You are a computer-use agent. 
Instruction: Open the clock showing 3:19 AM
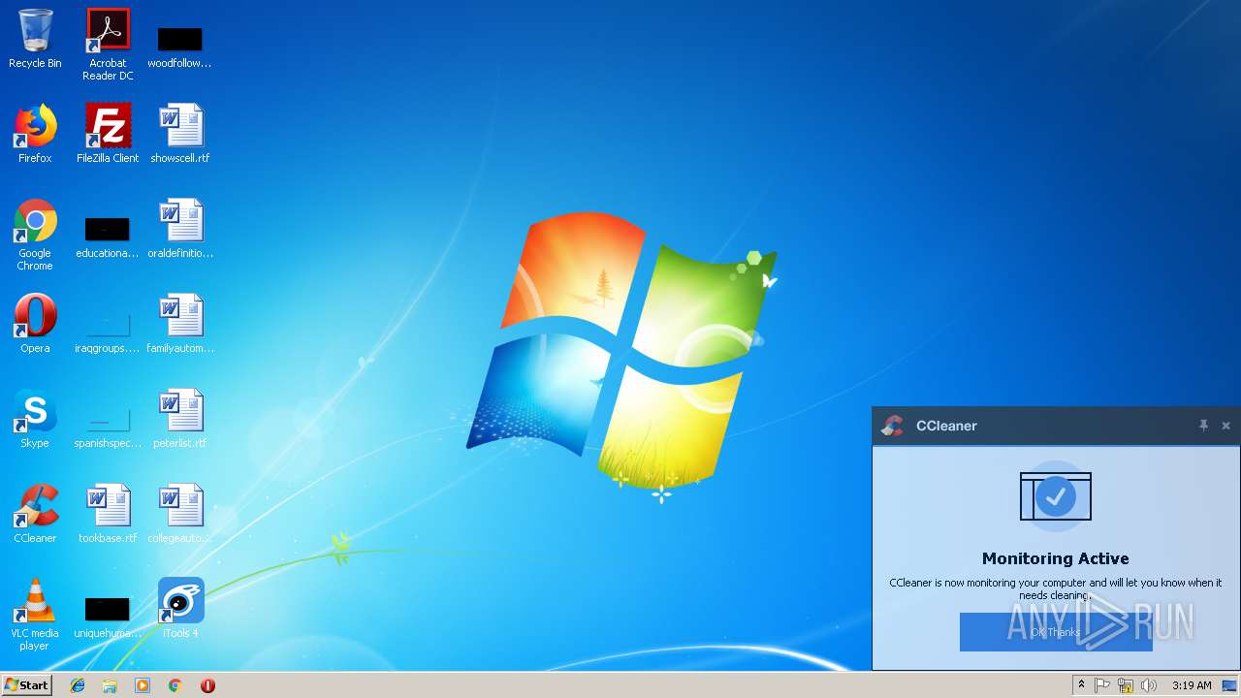(1192, 684)
